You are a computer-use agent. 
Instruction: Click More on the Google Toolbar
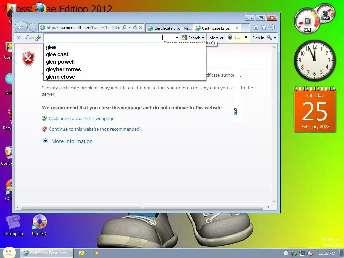(216, 38)
